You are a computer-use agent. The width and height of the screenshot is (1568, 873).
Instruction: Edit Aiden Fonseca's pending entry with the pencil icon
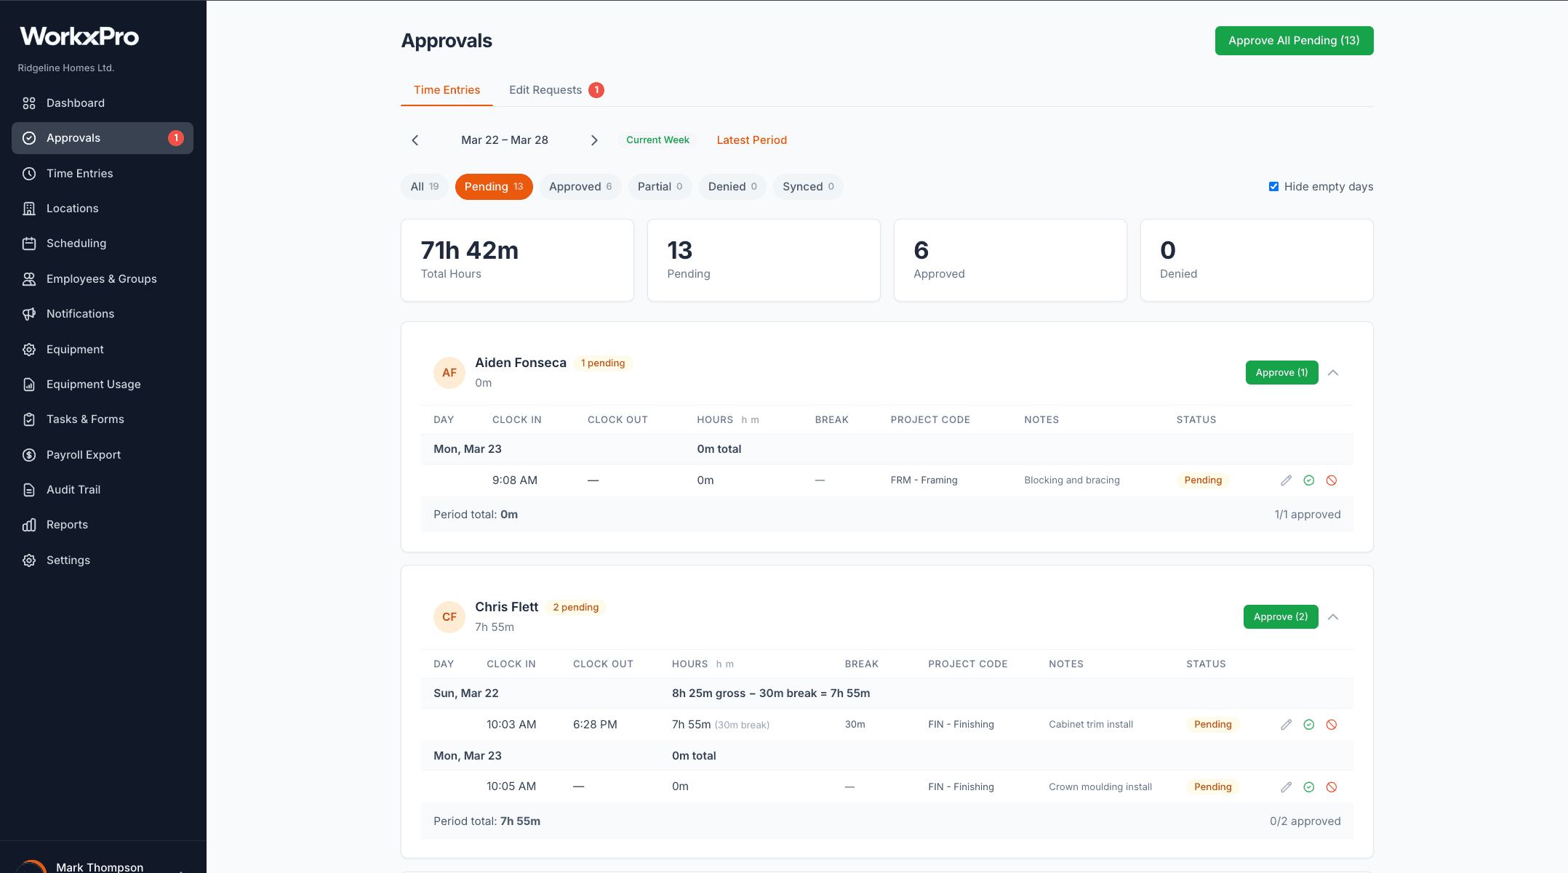coord(1286,480)
